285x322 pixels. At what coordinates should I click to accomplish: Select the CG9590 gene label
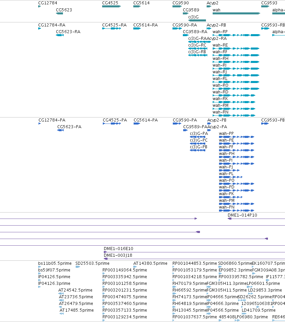pos(181,3)
